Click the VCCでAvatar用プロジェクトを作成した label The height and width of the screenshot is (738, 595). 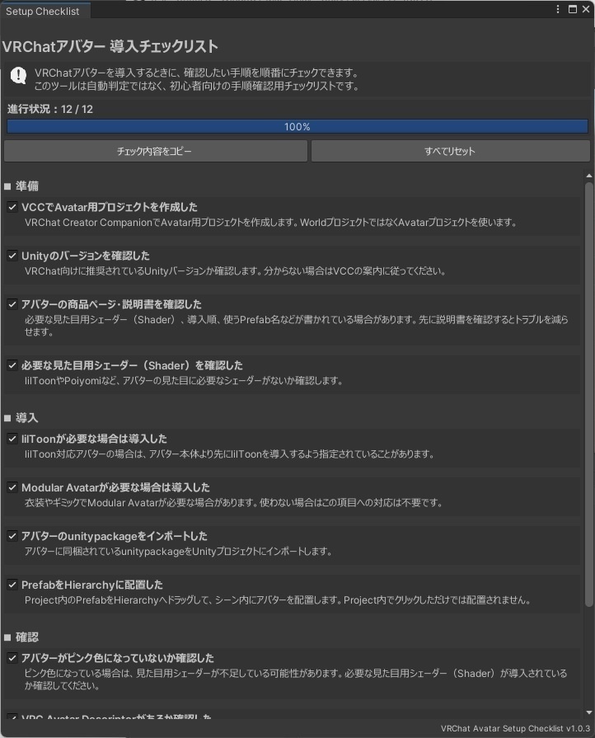tap(110, 207)
